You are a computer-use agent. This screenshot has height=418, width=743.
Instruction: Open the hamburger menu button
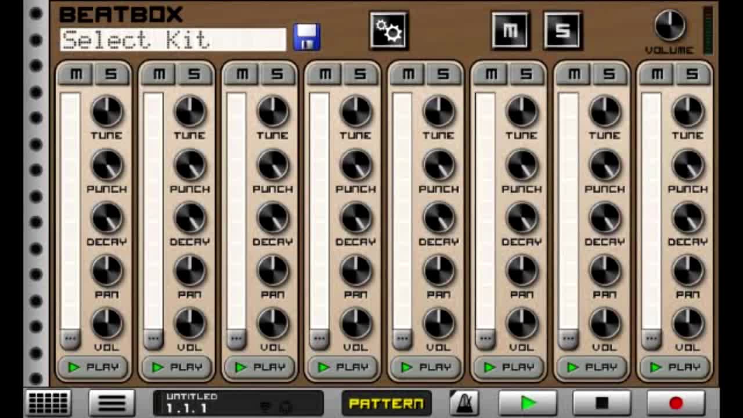point(112,403)
